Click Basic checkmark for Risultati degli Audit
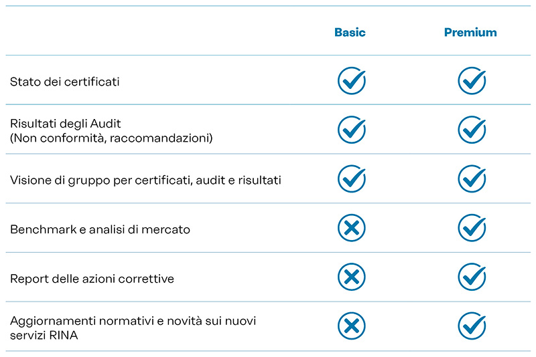Viewport: 536px width, 357px height. tap(350, 130)
